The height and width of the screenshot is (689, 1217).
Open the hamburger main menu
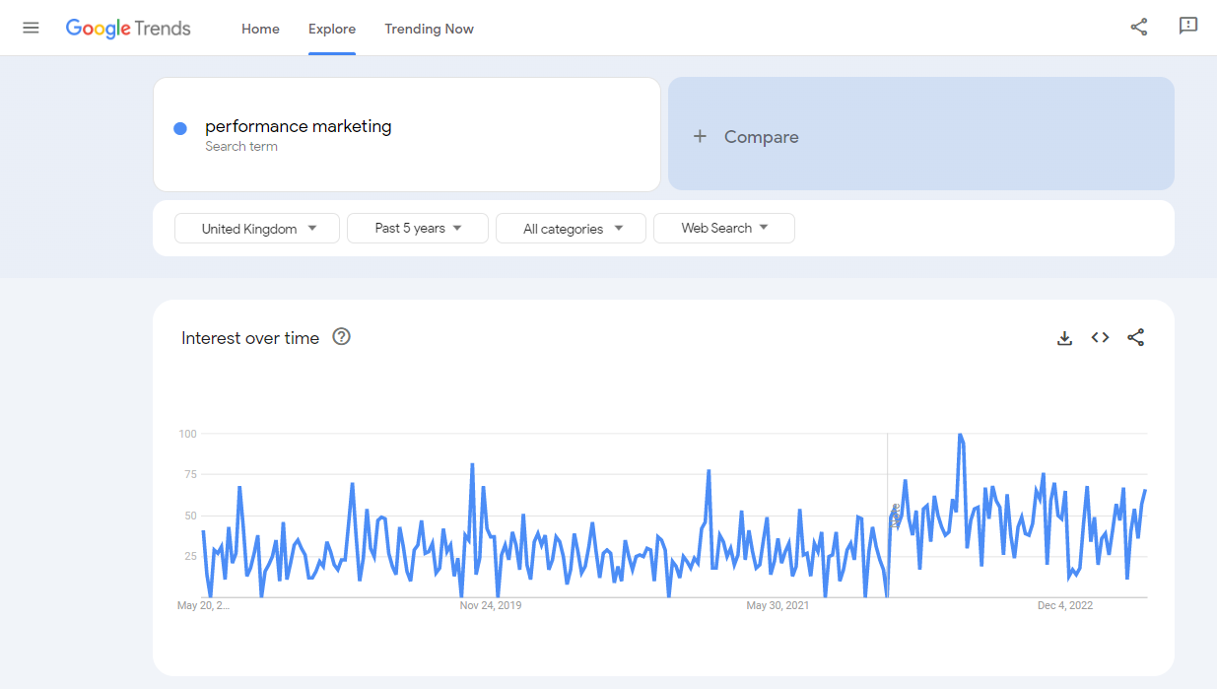coord(31,28)
